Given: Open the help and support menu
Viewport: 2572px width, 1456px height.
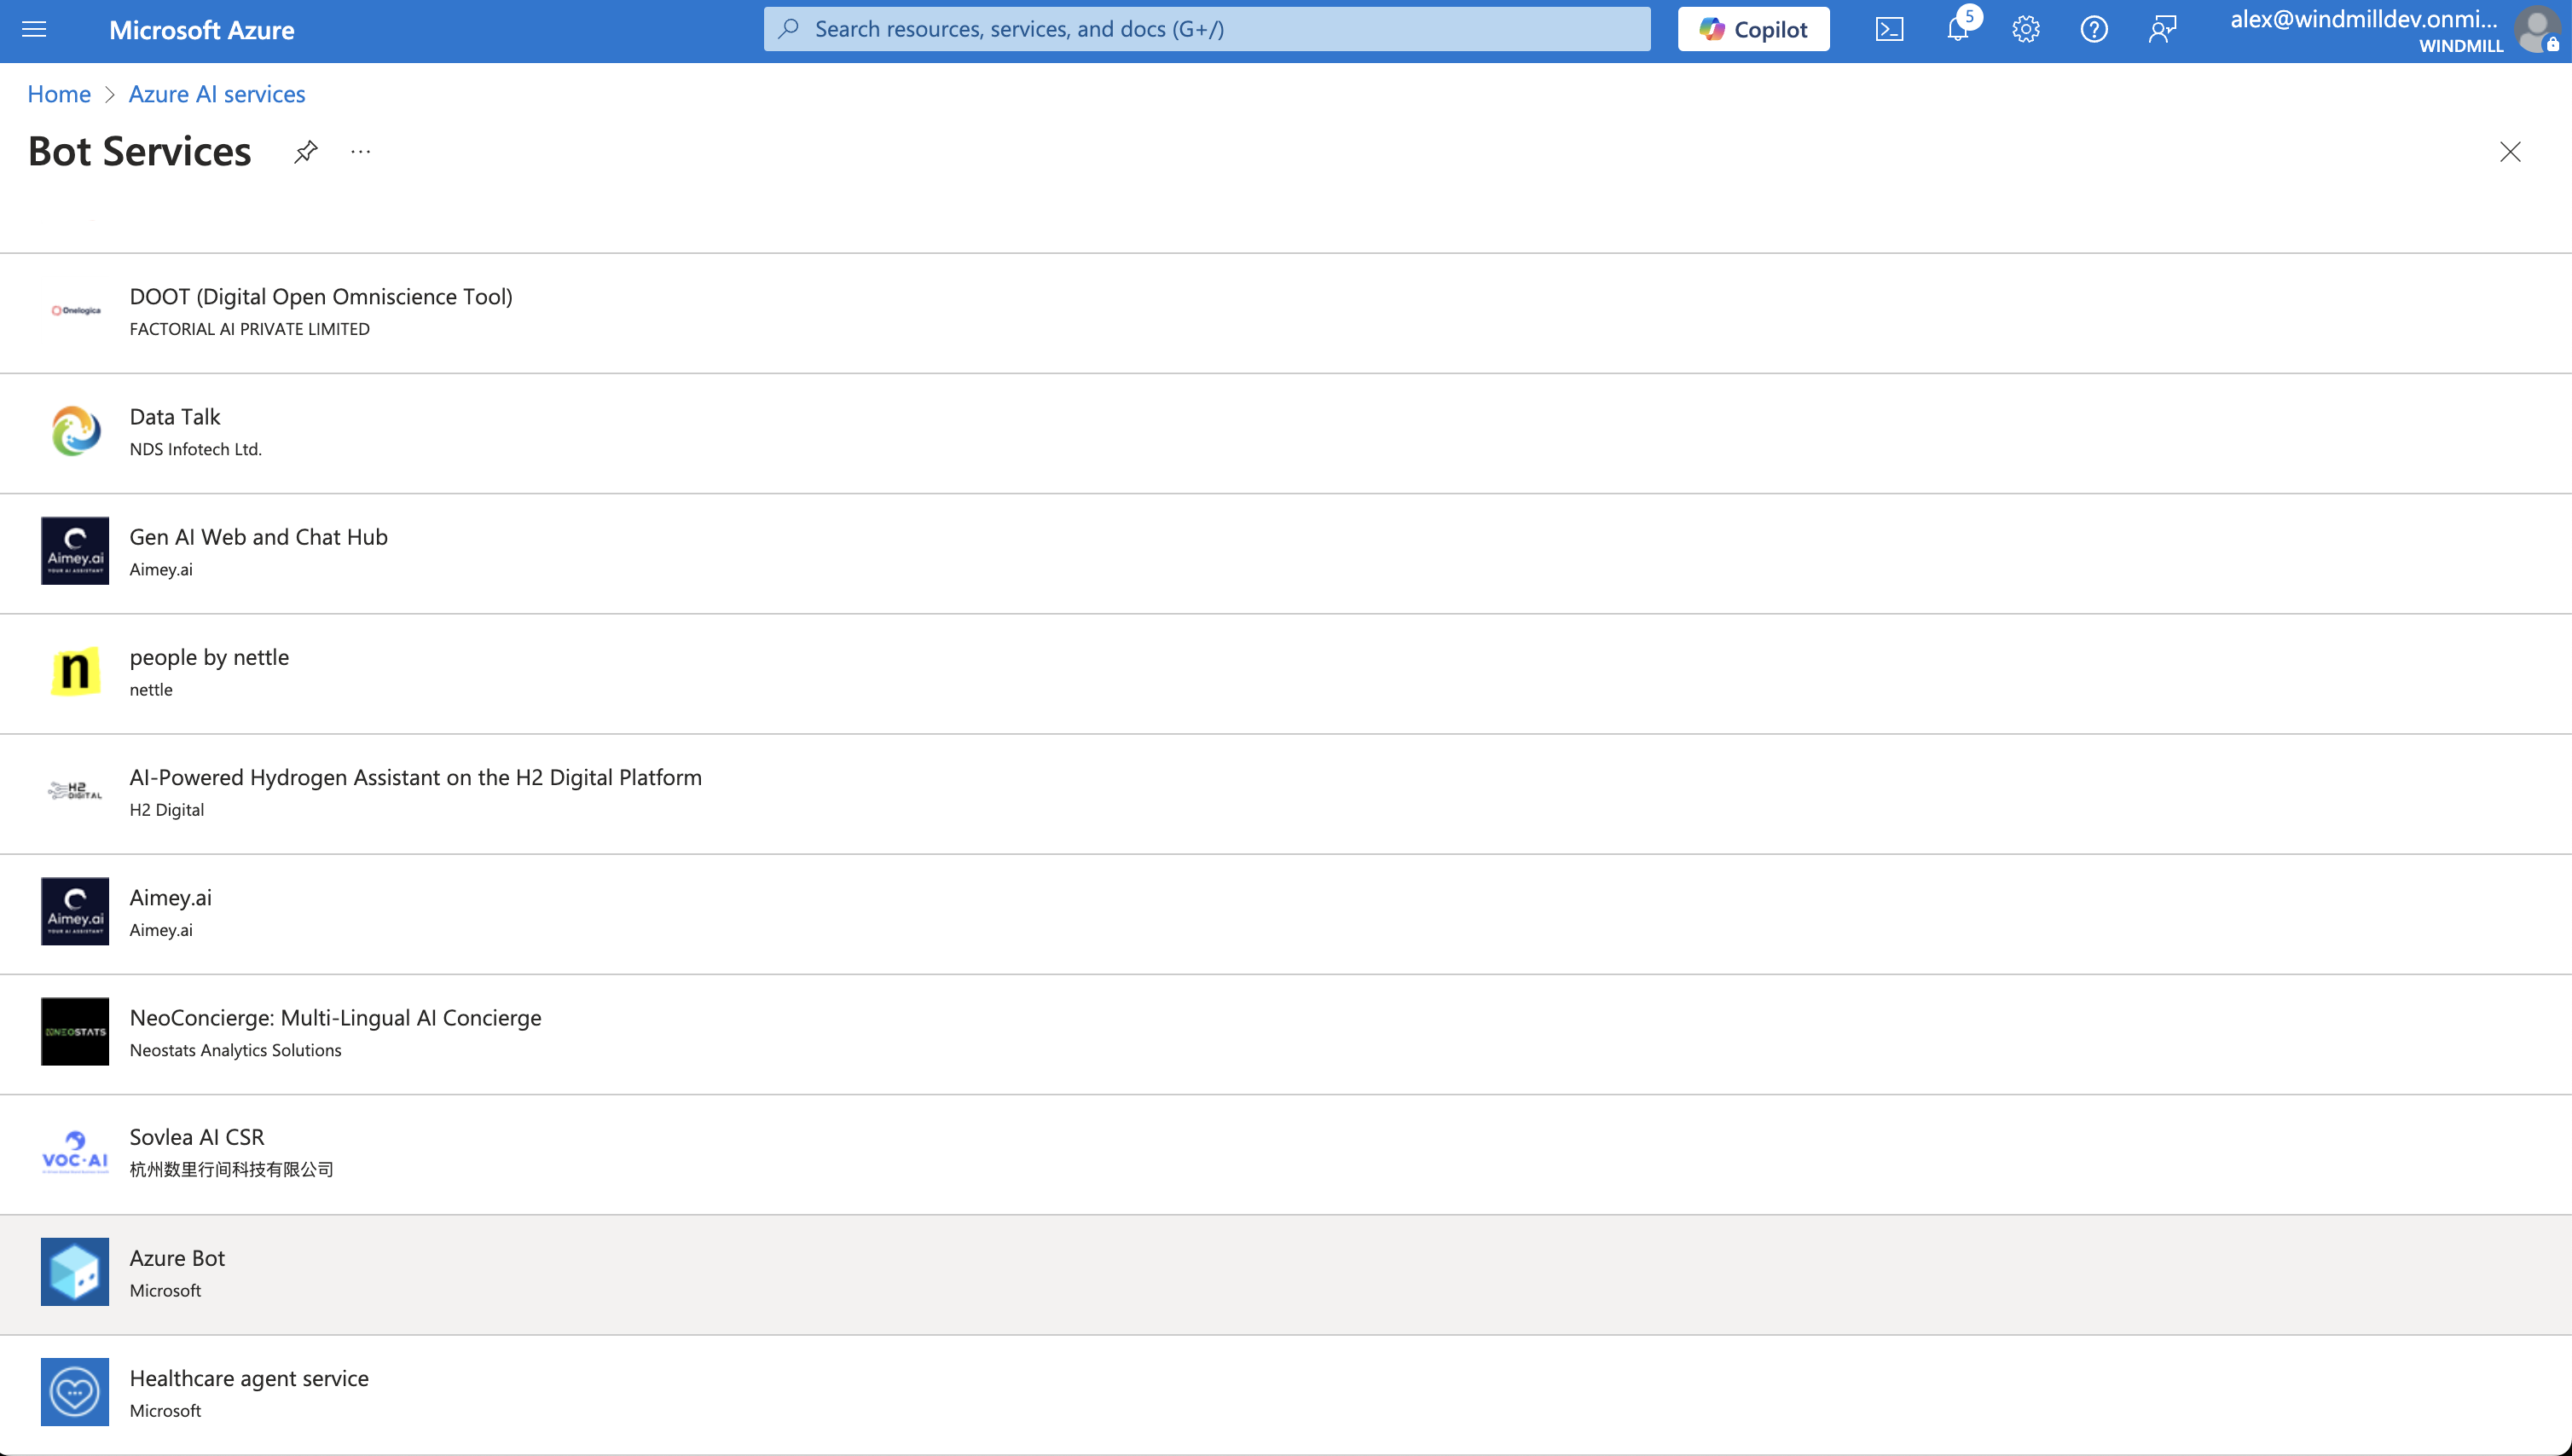Looking at the screenshot, I should (2094, 28).
